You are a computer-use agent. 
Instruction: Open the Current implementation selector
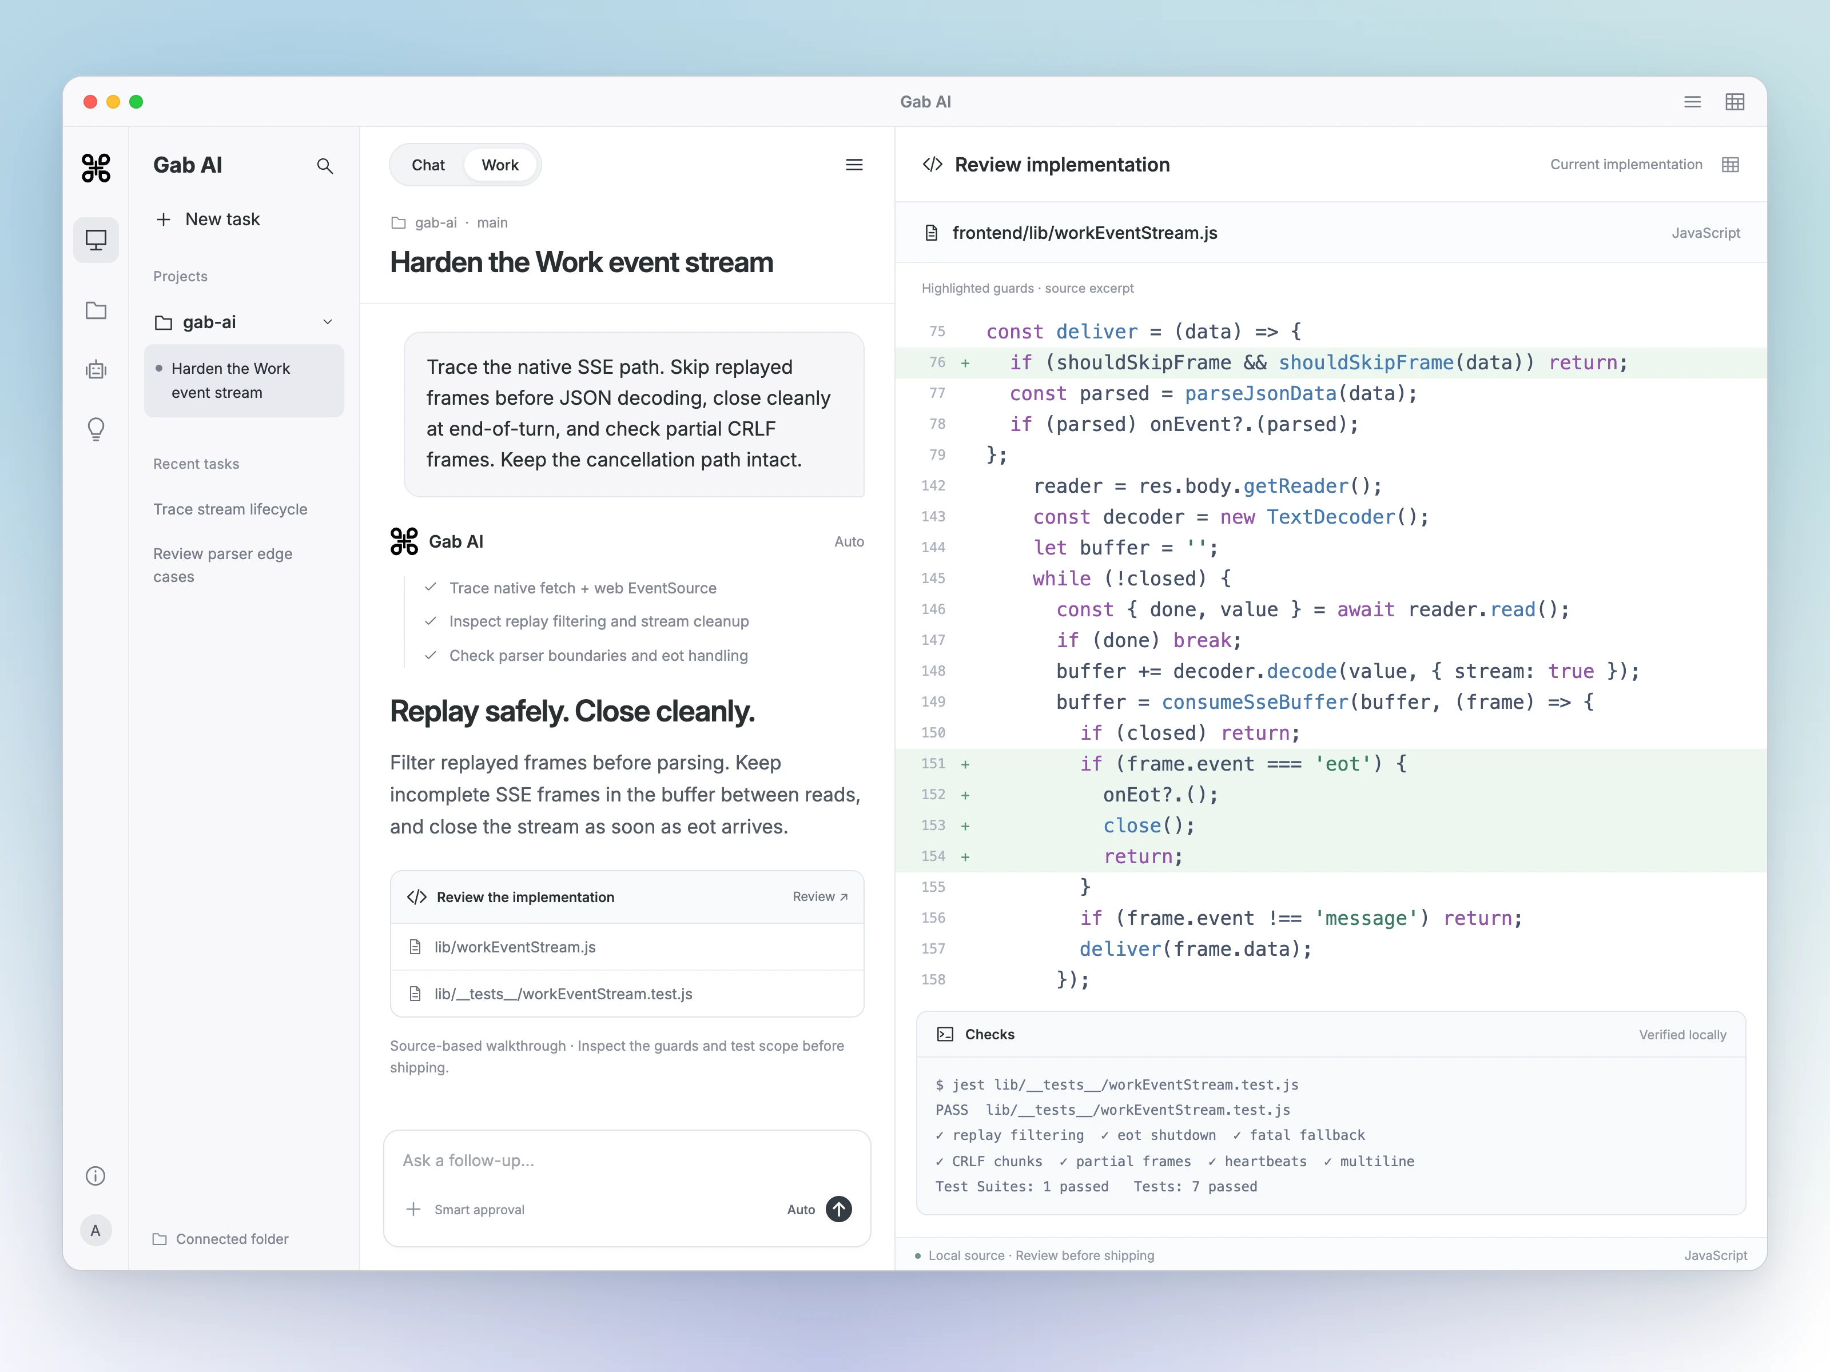click(1626, 165)
